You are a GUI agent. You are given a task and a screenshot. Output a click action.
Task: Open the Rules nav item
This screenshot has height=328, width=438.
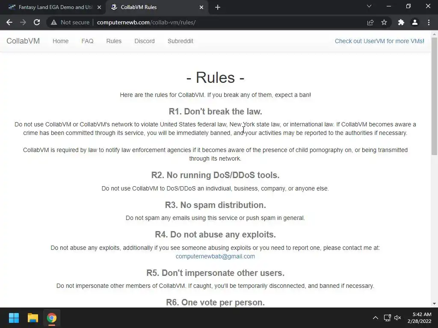coord(114,41)
